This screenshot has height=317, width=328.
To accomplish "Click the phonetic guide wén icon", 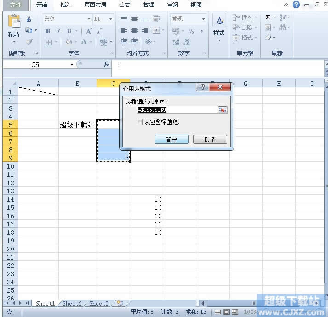I will [104, 42].
